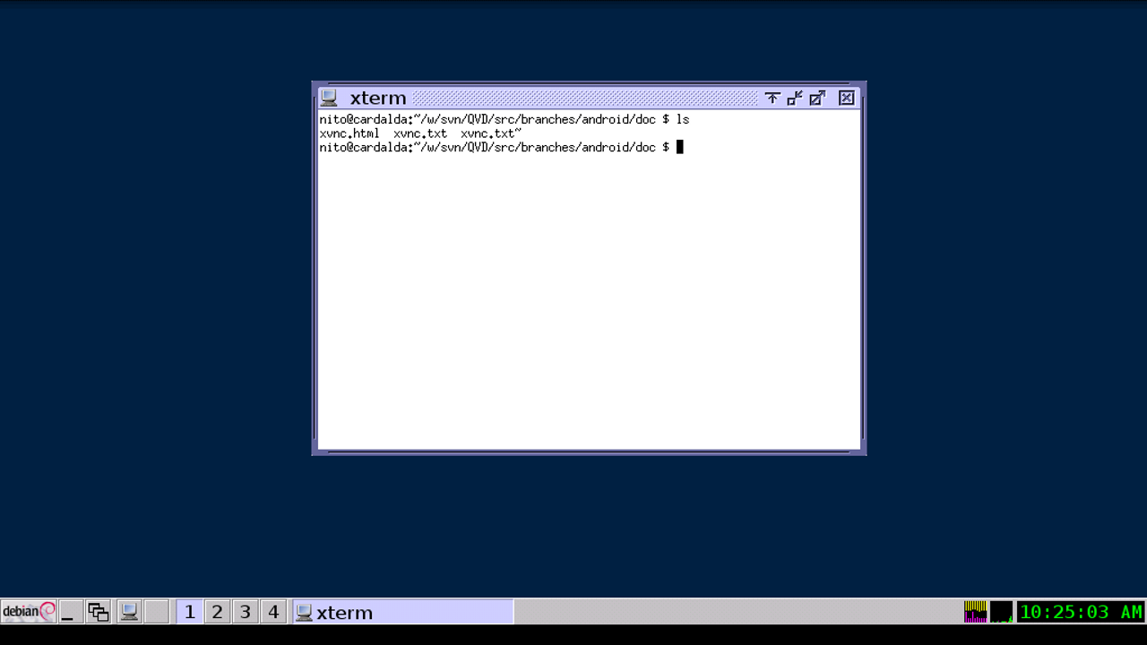Click the blinking cursor at the shell prompt
Screen dimensions: 1147x645
[x=680, y=147]
